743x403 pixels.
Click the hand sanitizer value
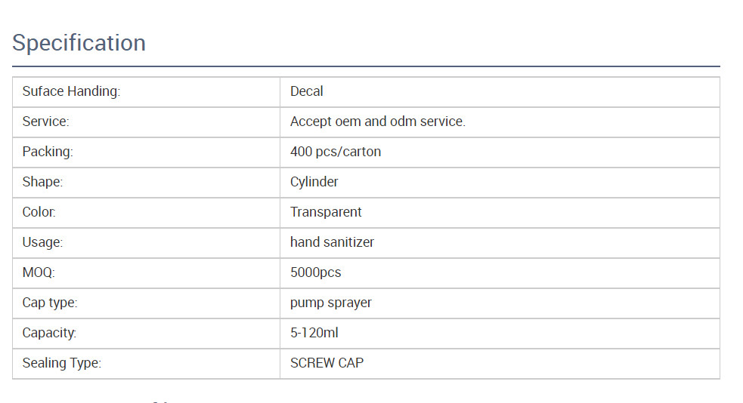tap(332, 242)
